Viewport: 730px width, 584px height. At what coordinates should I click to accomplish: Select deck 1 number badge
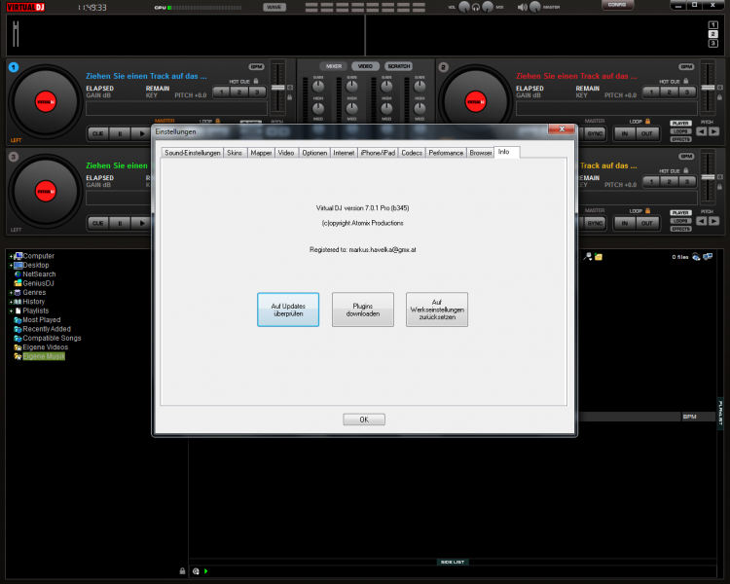tap(14, 67)
